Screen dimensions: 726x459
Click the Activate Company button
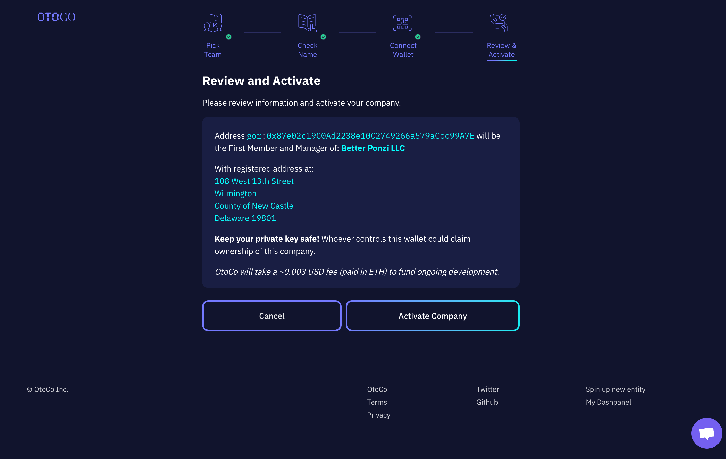tap(433, 316)
